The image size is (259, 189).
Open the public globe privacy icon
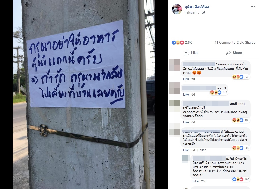pyautogui.click(x=203, y=12)
